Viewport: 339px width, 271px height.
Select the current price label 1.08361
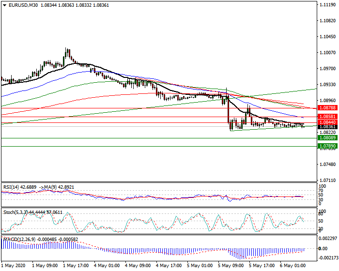pos(327,127)
